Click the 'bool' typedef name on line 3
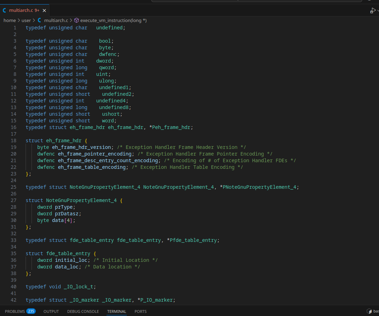The image size is (379, 316). pos(105,41)
